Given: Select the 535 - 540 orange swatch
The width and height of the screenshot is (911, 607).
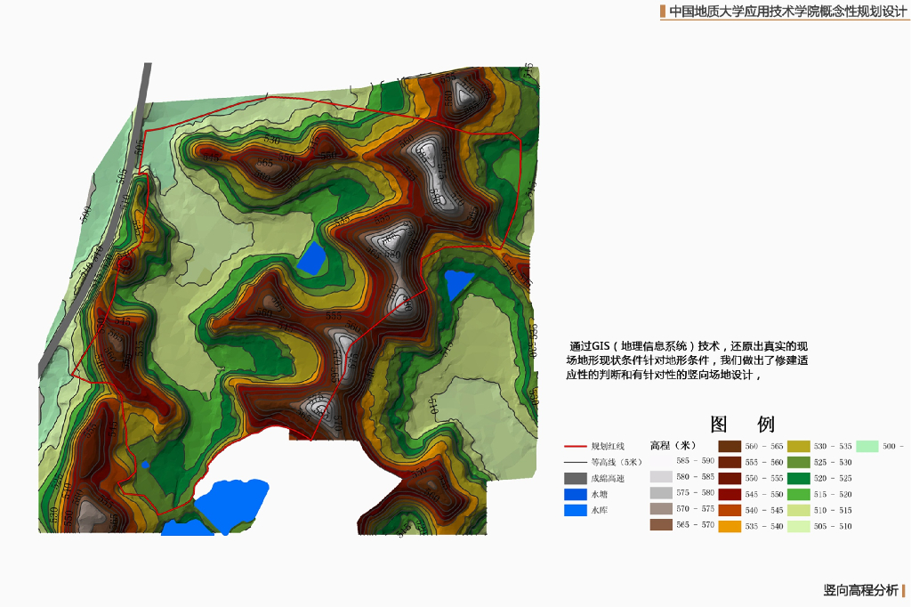Looking at the screenshot, I should [x=730, y=526].
